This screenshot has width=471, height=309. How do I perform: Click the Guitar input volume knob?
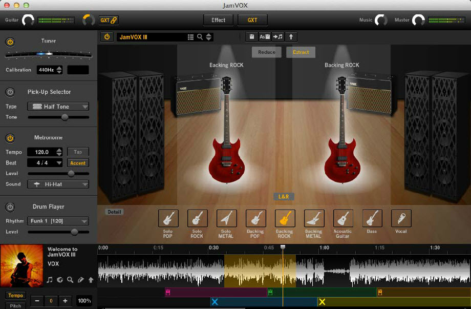pyautogui.click(x=28, y=20)
